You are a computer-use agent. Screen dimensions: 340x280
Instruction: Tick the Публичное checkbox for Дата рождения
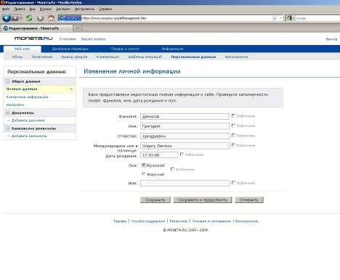182,155
